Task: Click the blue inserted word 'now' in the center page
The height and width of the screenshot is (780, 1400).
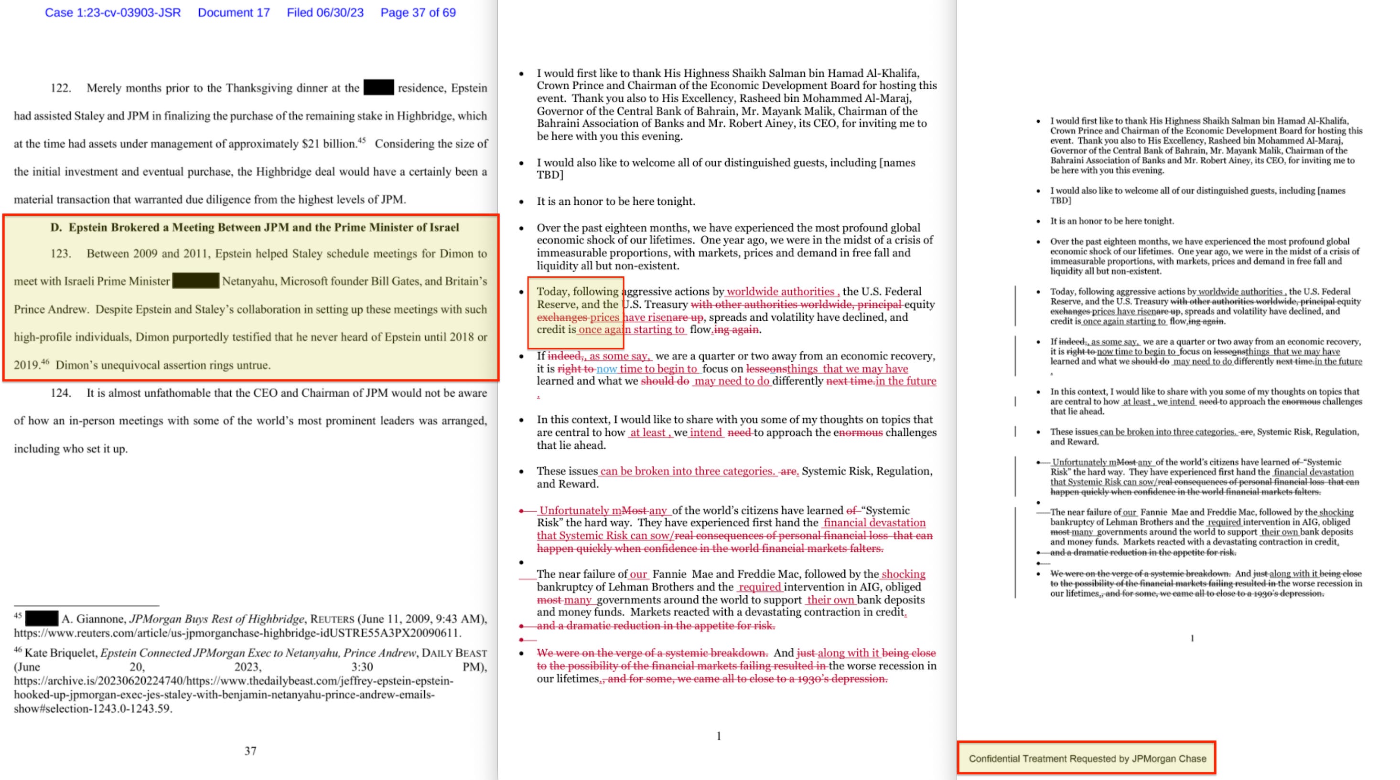Action: click(606, 369)
